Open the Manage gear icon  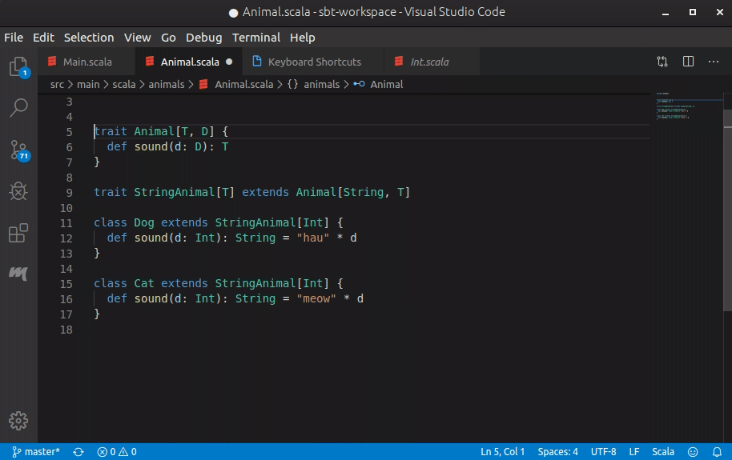point(18,421)
